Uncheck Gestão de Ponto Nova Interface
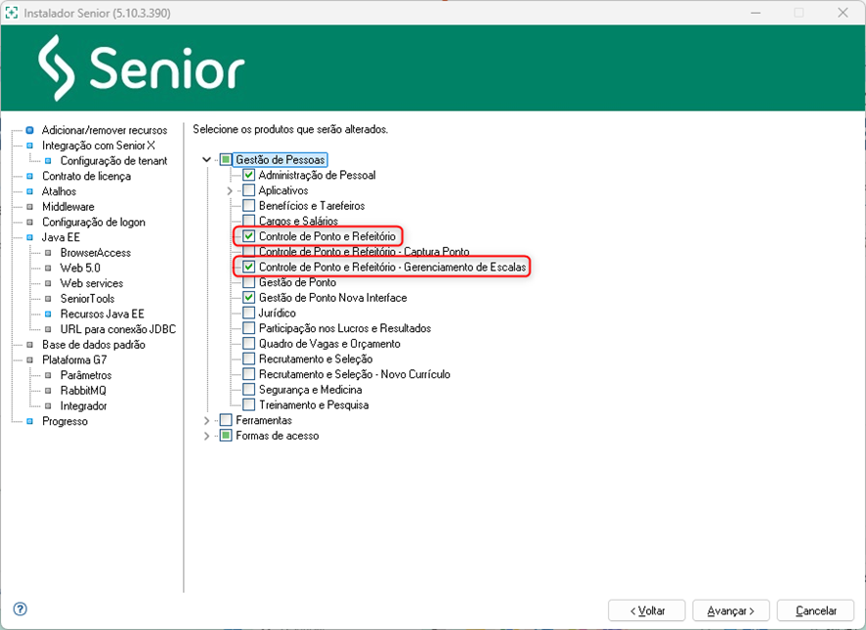This screenshot has height=630, width=866. [x=249, y=298]
